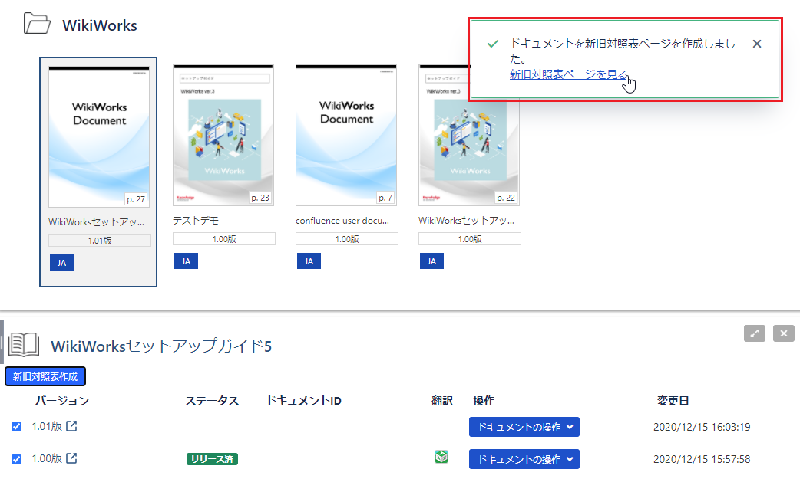Screen dimensions: 800x479
Task: Click the green translation icon for 1.00版
Action: coord(441,458)
